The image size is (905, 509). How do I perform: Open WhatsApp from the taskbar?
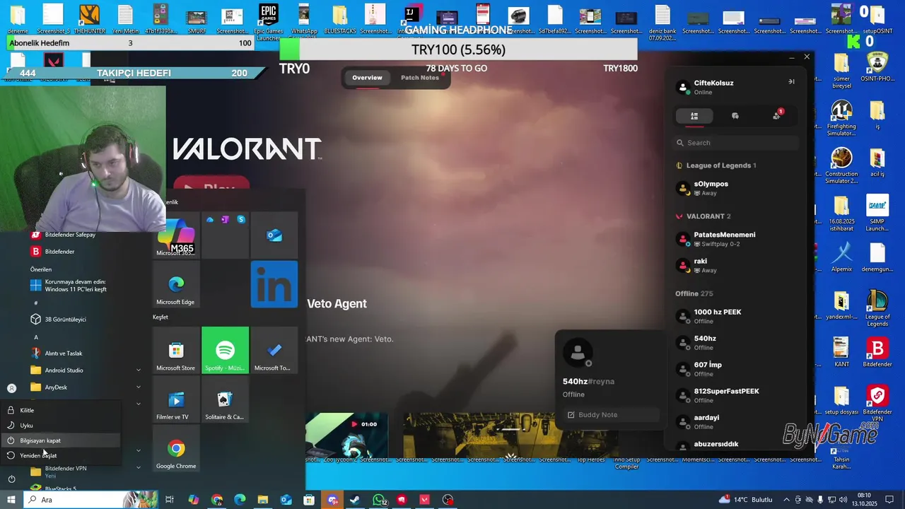pos(379,500)
